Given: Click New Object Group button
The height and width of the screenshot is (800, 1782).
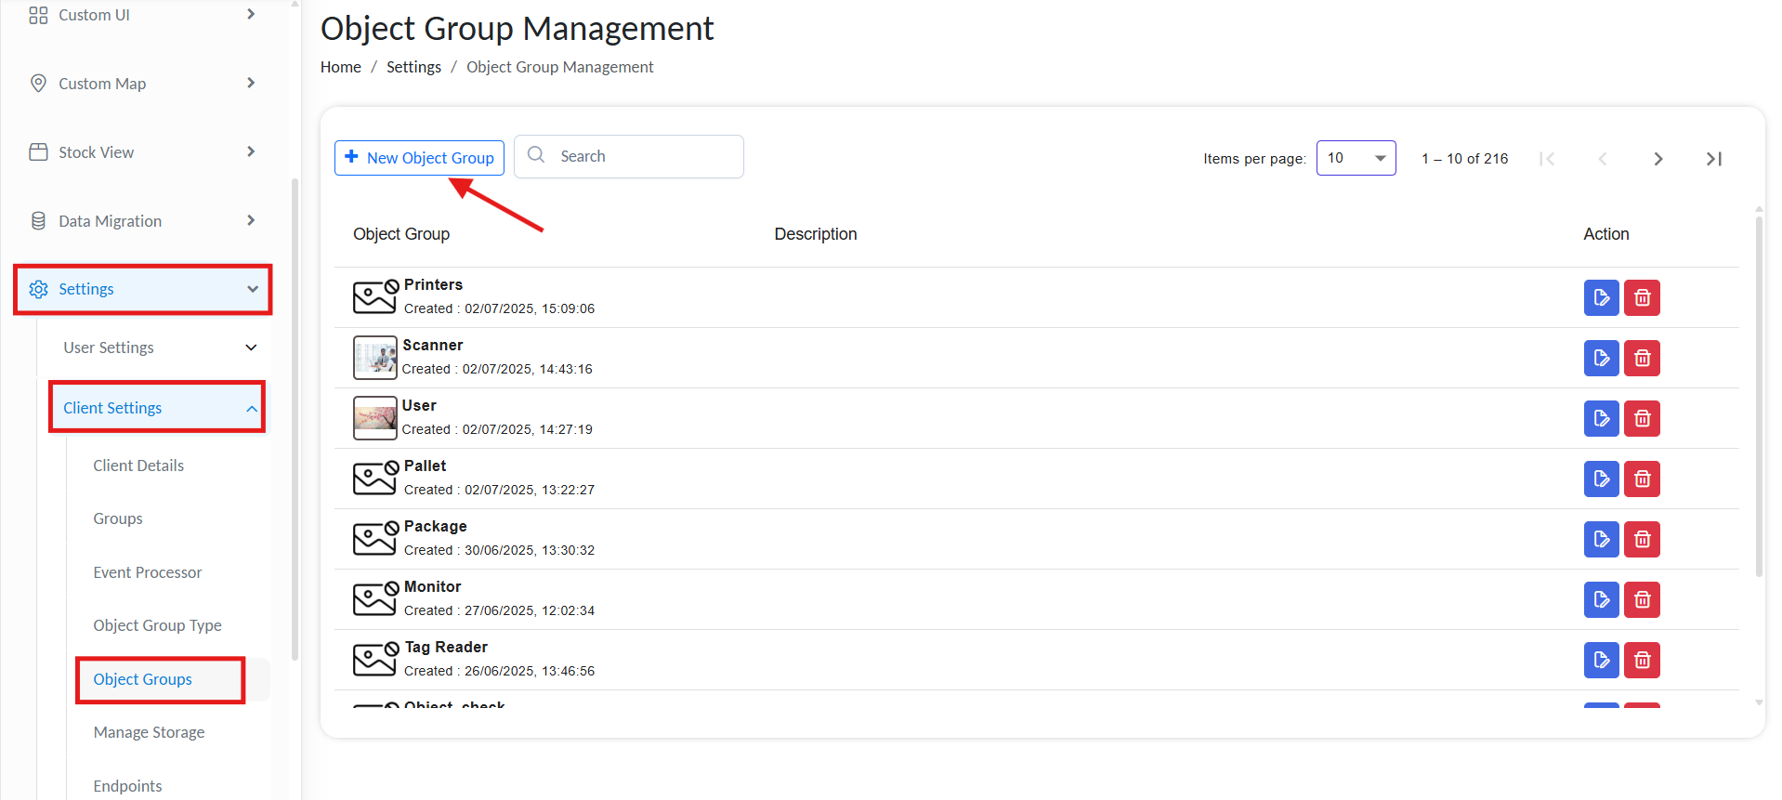Looking at the screenshot, I should point(419,158).
